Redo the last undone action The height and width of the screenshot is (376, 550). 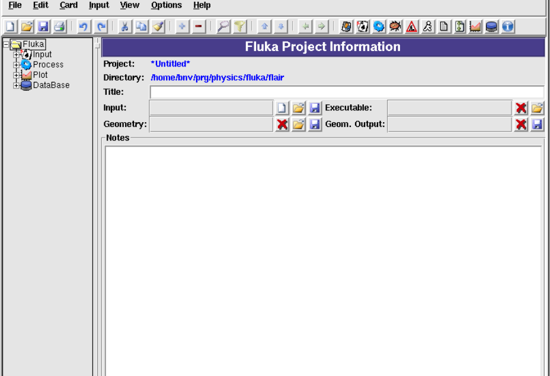101,26
